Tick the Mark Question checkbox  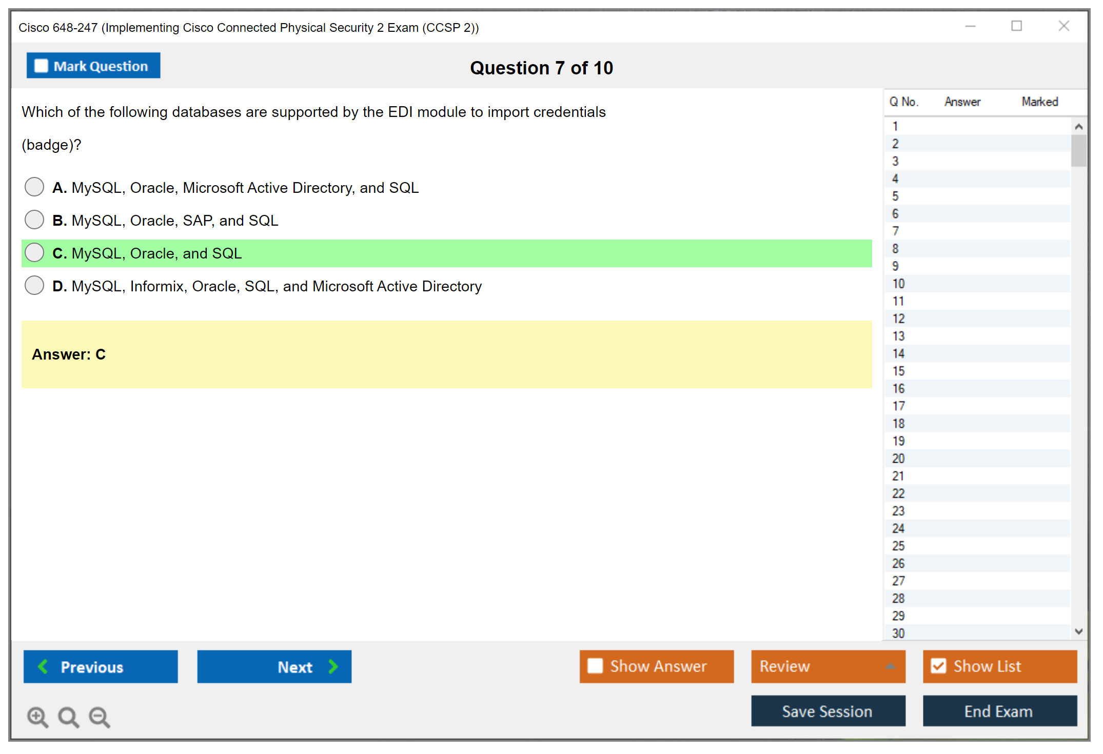pos(41,66)
